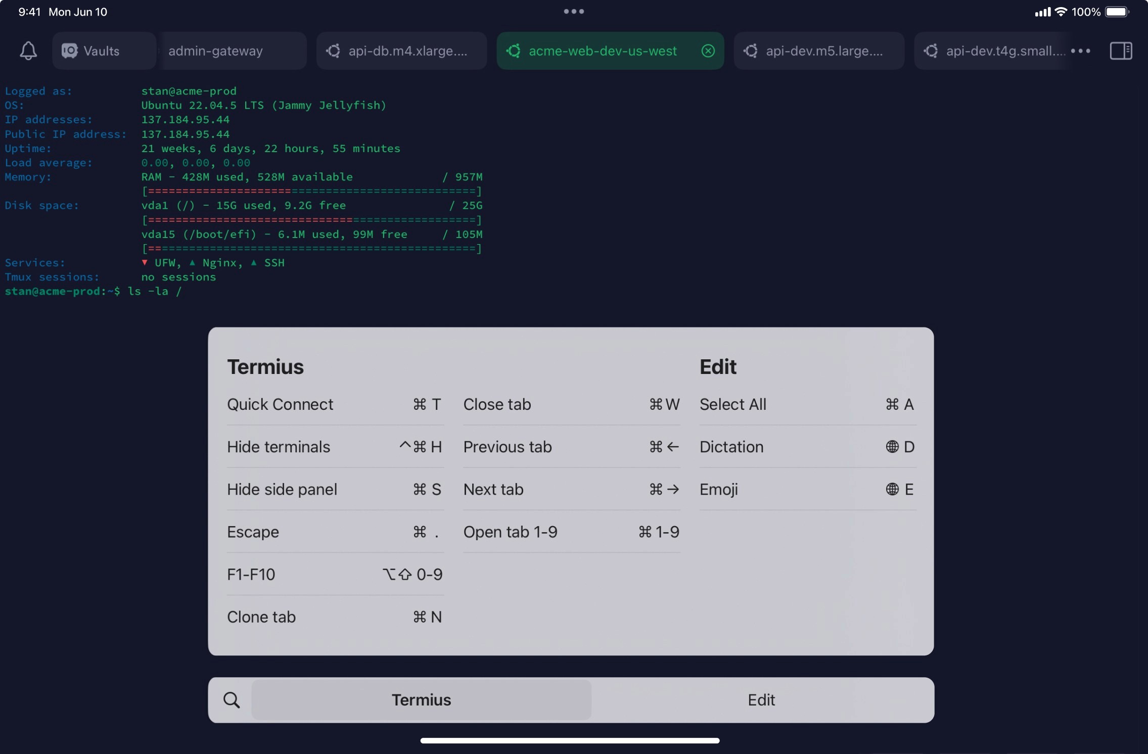
Task: Click 'stan@acme-prod' logged-in user text
Action: (189, 91)
